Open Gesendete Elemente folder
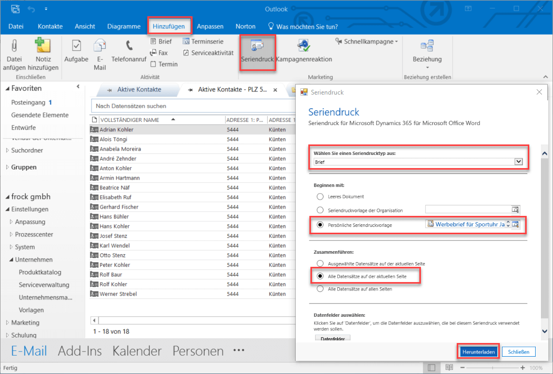The image size is (553, 374). (40, 115)
